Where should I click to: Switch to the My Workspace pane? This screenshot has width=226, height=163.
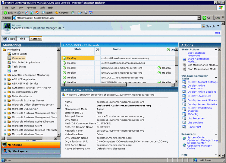pyautogui.click(x=31, y=151)
